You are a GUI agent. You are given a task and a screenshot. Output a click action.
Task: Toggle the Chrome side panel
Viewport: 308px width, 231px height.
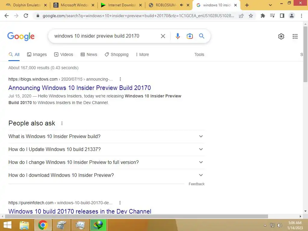pyautogui.click(x=282, y=16)
